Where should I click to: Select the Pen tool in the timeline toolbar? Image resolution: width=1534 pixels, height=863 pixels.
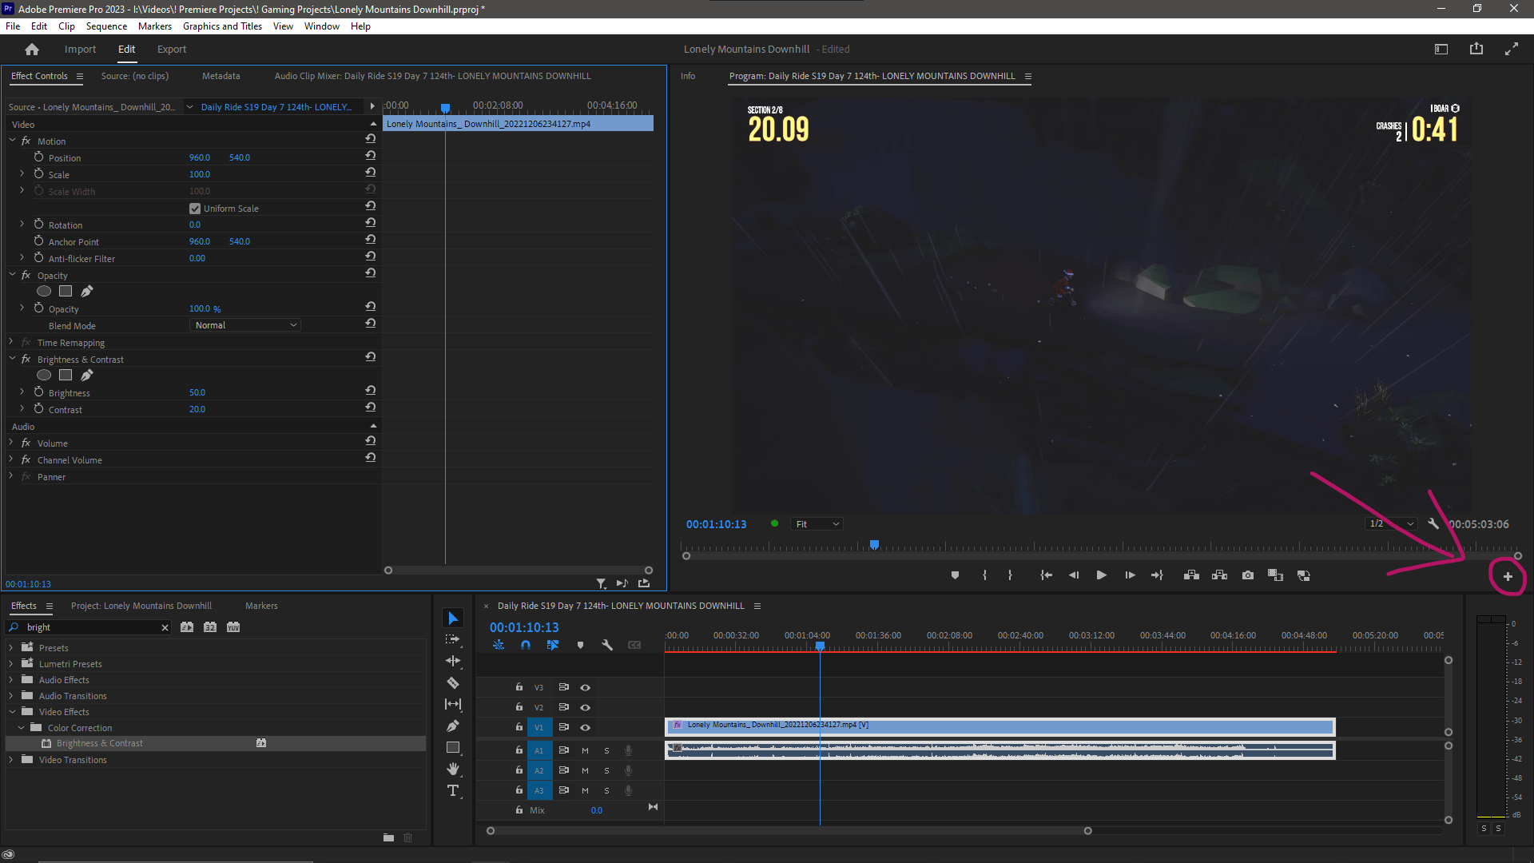(453, 726)
